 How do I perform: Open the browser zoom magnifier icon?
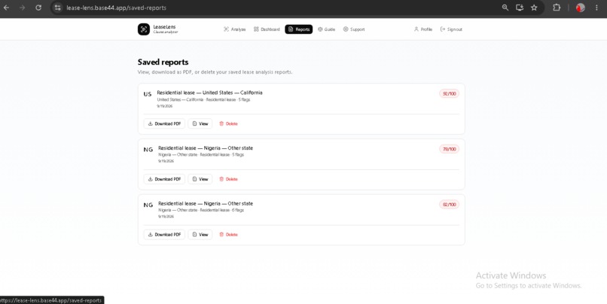pyautogui.click(x=505, y=8)
